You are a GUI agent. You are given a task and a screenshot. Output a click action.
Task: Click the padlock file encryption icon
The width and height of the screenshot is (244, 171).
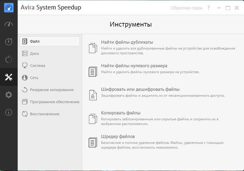tap(93, 95)
